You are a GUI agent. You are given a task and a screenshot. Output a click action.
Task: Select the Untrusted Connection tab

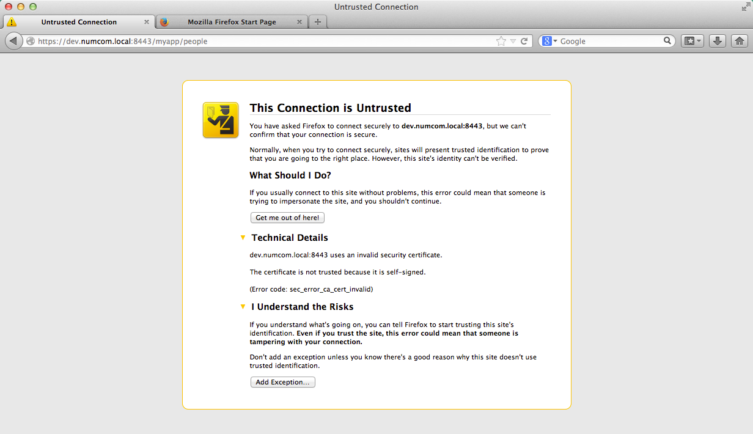78,22
